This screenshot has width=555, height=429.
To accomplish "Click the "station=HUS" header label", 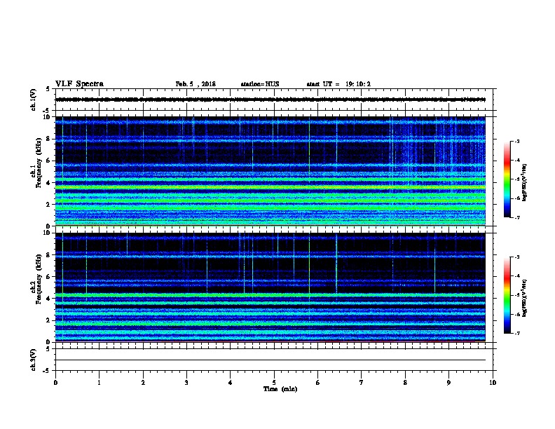I will tap(260, 84).
